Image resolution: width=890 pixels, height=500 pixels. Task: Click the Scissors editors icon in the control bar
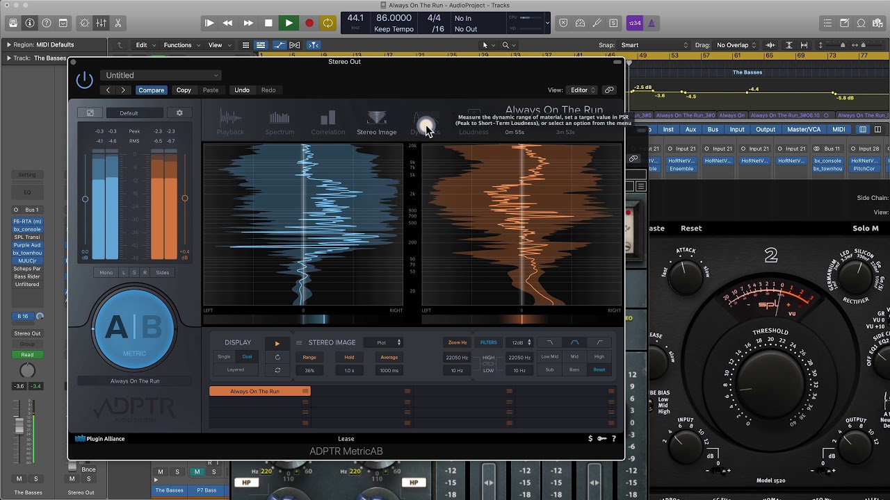[x=118, y=23]
